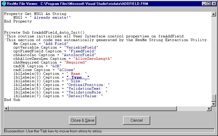218x136 pixels.
Task: Click the red "Required" caption string
Action: (76, 62)
